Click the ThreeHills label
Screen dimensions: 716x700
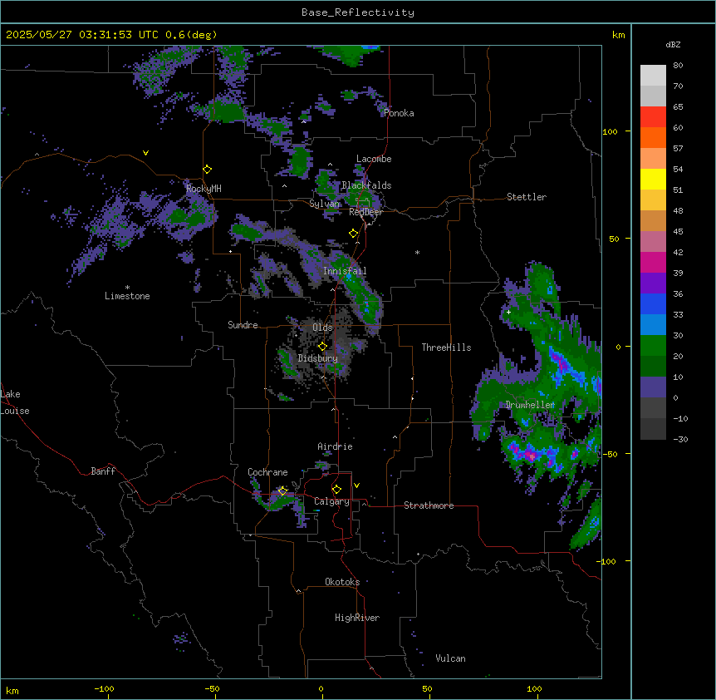446,348
